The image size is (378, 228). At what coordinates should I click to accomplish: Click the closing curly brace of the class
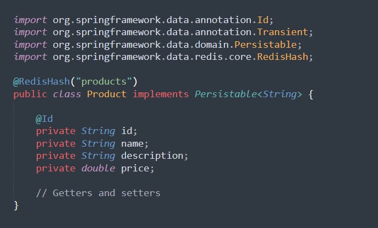[x=16, y=205]
